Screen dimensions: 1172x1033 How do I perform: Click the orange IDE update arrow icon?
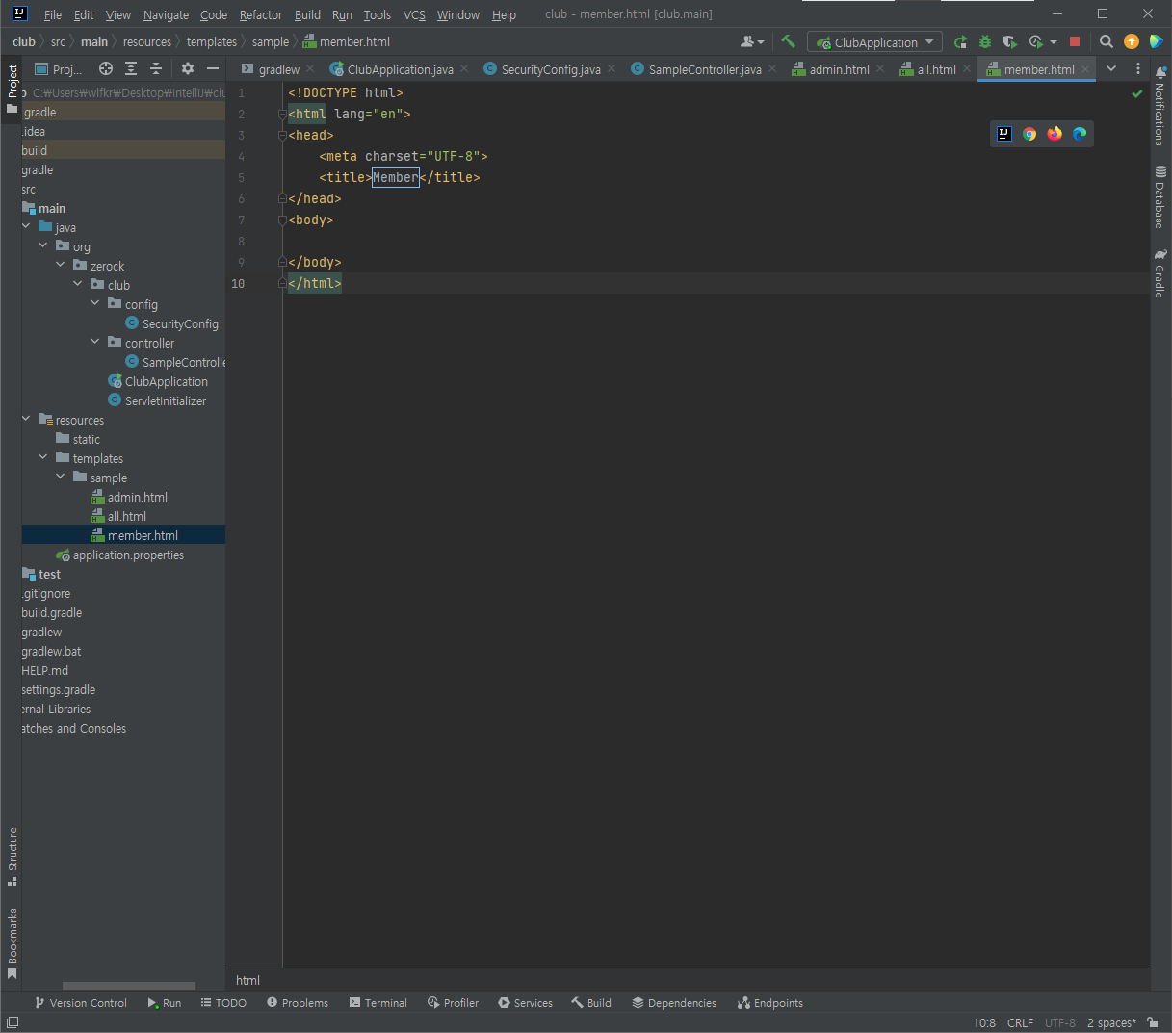tap(1132, 42)
